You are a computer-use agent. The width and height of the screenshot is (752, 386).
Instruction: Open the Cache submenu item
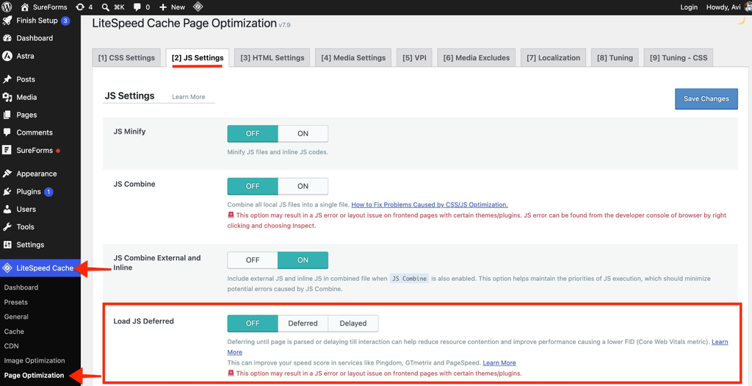click(x=14, y=332)
